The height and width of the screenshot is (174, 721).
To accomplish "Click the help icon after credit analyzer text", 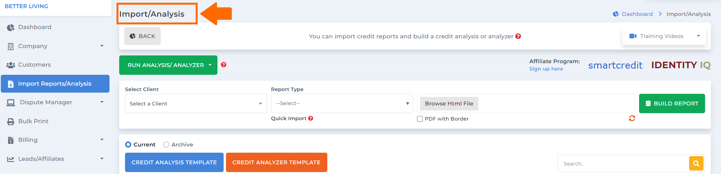I will click(518, 36).
